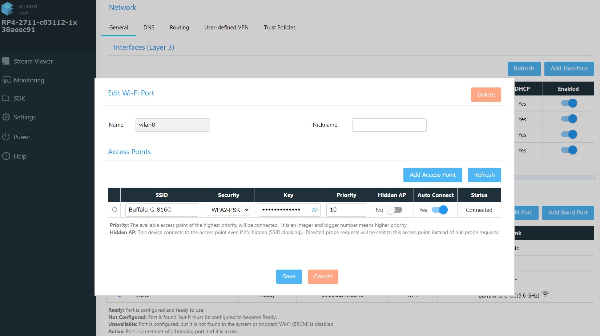Select the Buffalo-G-816C access point radio button

(x=114, y=210)
